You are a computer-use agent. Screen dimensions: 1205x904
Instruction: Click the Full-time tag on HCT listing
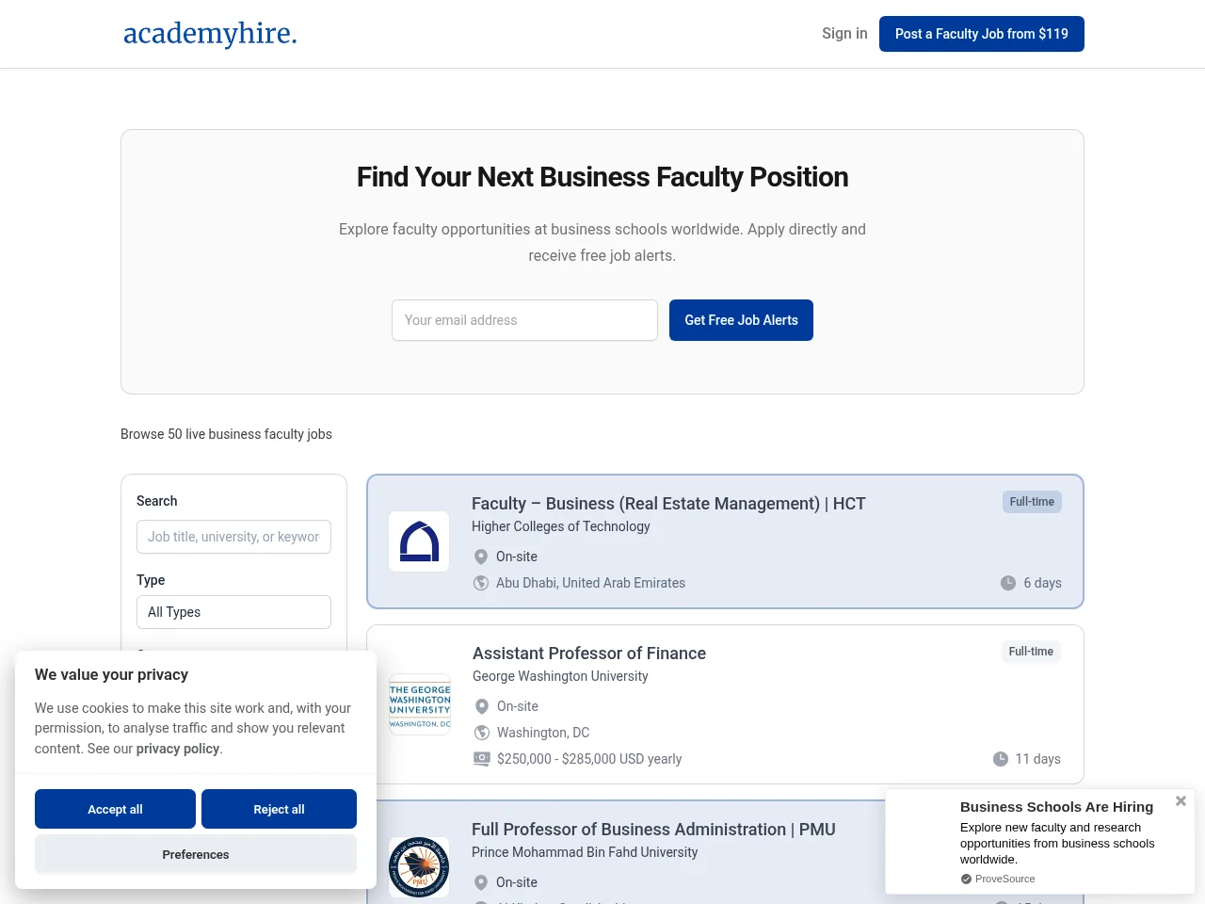(x=1032, y=502)
